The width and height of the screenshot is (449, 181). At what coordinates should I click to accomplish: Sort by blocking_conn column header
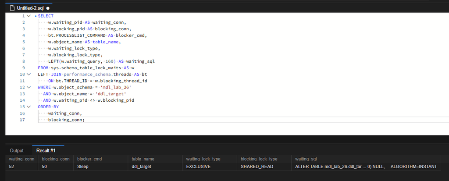point(56,159)
